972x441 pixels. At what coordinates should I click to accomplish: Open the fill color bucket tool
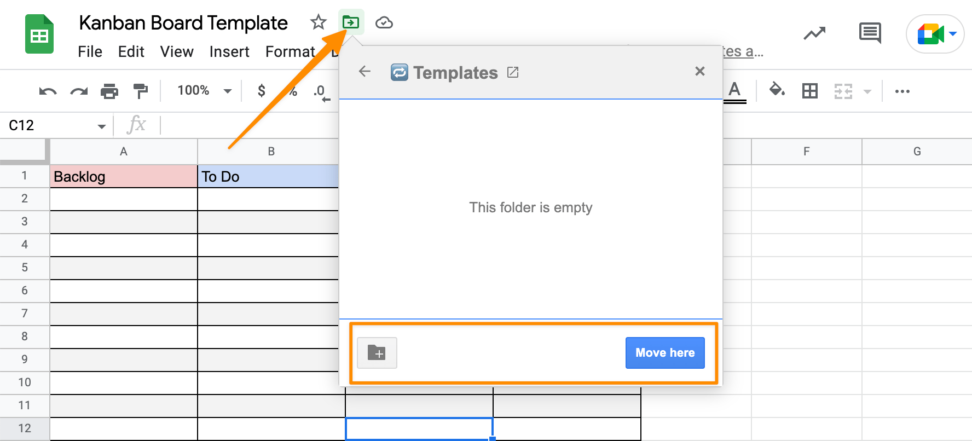tap(777, 90)
